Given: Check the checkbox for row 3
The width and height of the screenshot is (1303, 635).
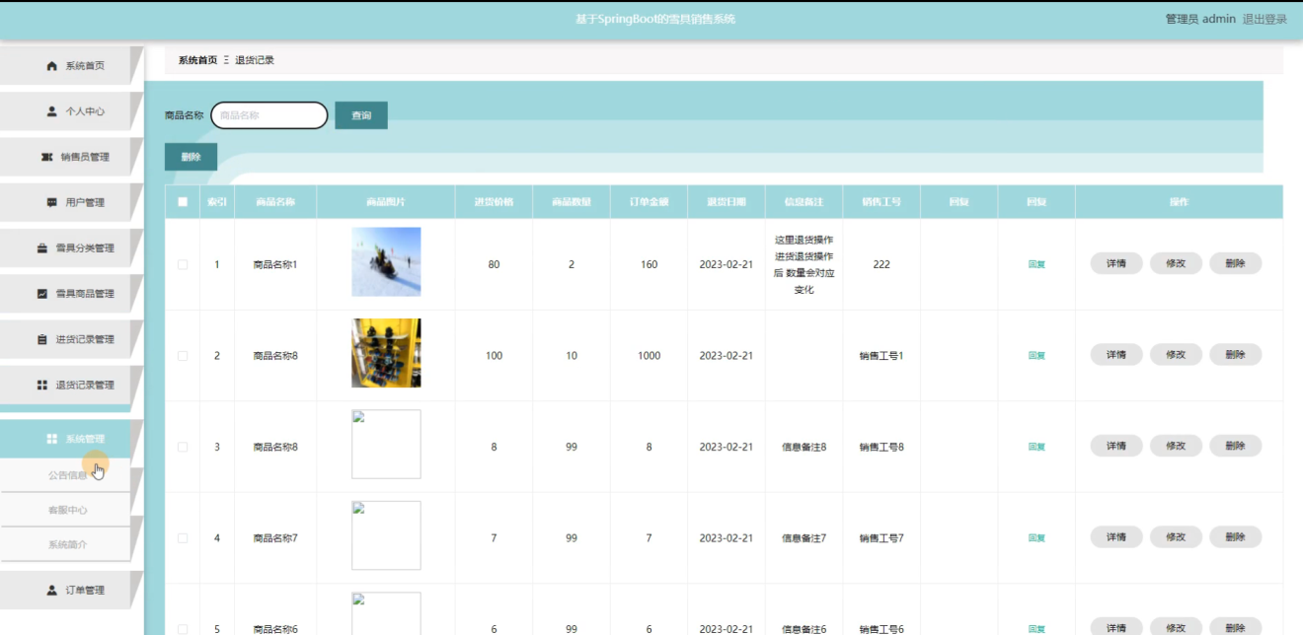Looking at the screenshot, I should (183, 447).
